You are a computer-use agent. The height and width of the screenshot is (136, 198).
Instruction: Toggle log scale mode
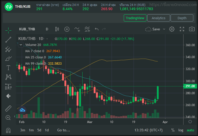[x=181, y=130]
